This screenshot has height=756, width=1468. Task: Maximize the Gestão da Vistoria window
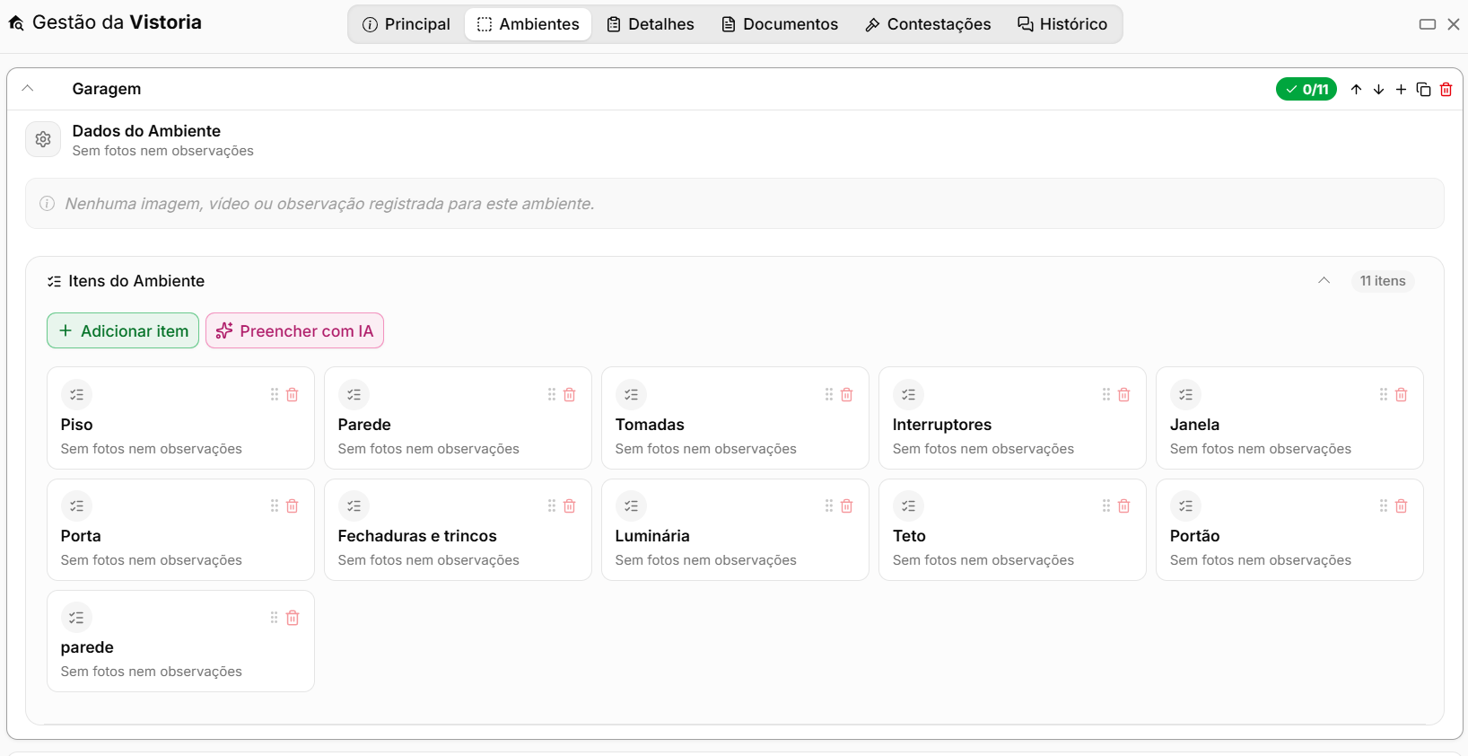[x=1428, y=24]
